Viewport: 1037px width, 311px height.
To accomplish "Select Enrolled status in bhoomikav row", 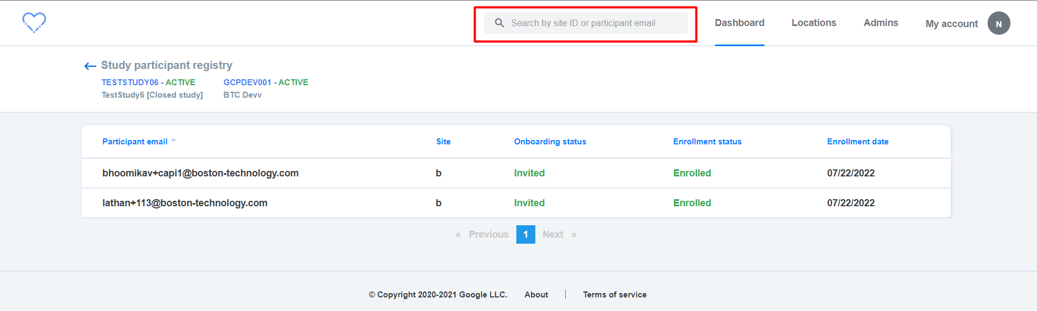I will click(692, 173).
